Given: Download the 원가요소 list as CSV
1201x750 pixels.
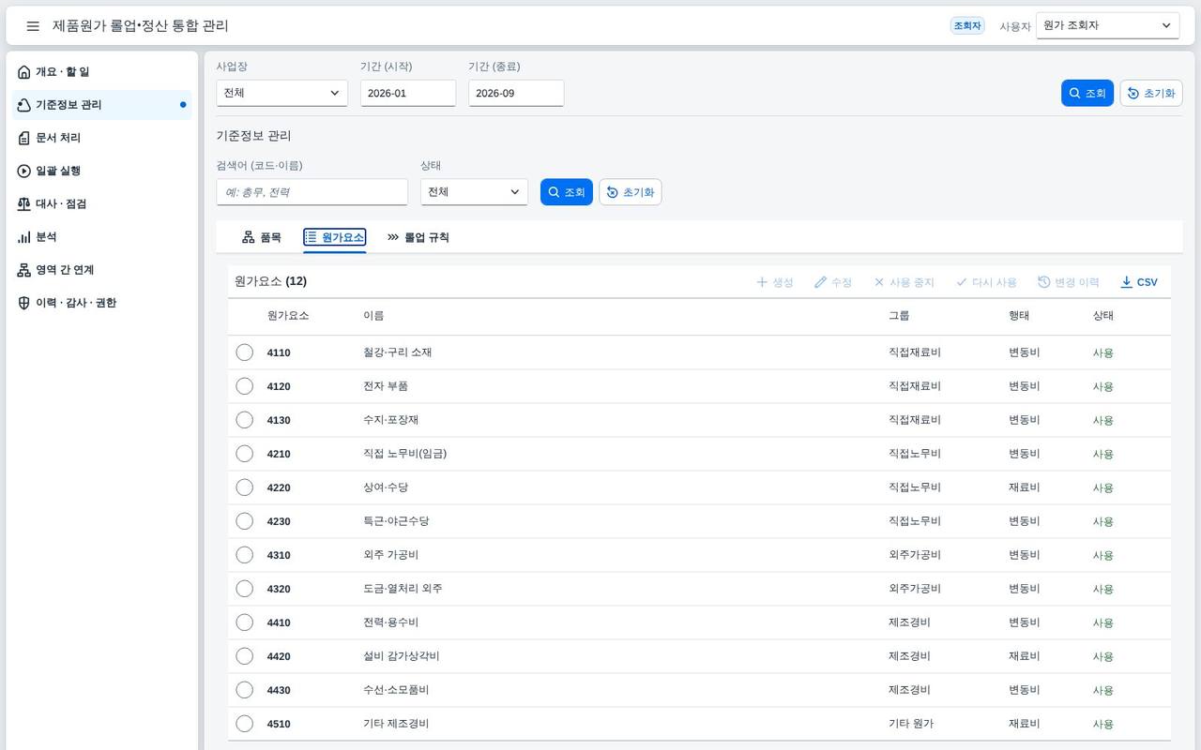Looking at the screenshot, I should pos(1139,282).
